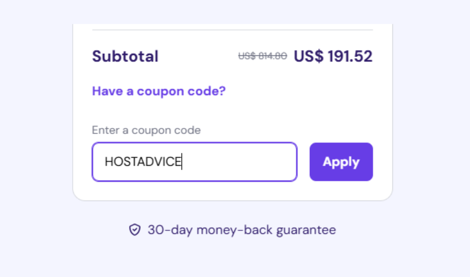Image resolution: width=470 pixels, height=277 pixels.
Task: Click the money-back shield badge
Action: point(135,230)
